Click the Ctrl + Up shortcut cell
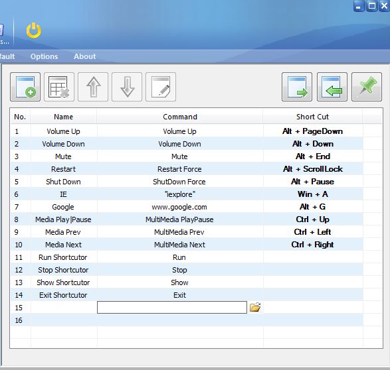This screenshot has height=370, width=390. [313, 219]
